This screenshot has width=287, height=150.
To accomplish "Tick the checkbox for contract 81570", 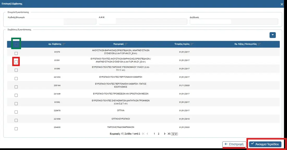I will (16, 53).
